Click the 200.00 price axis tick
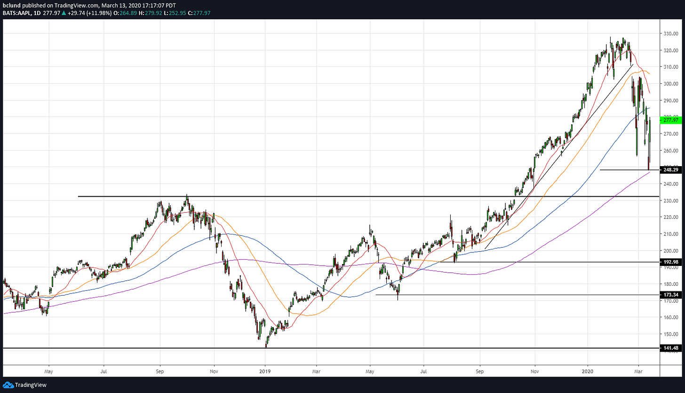This screenshot has height=393, width=685. point(671,251)
